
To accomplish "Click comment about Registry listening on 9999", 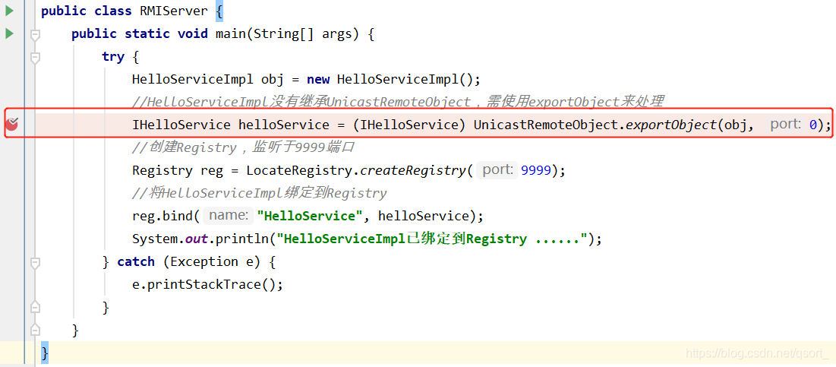I will pyautogui.click(x=243, y=147).
